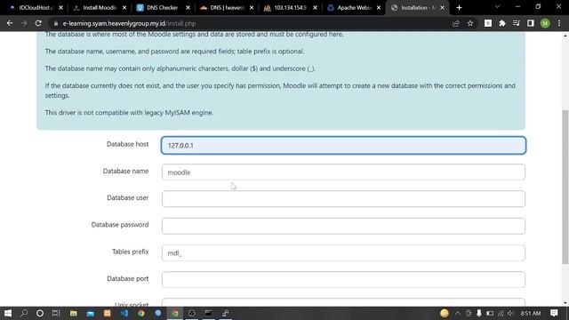Screen dimensions: 569x320
Task: Click the Tables prefix field
Action: [343, 252]
